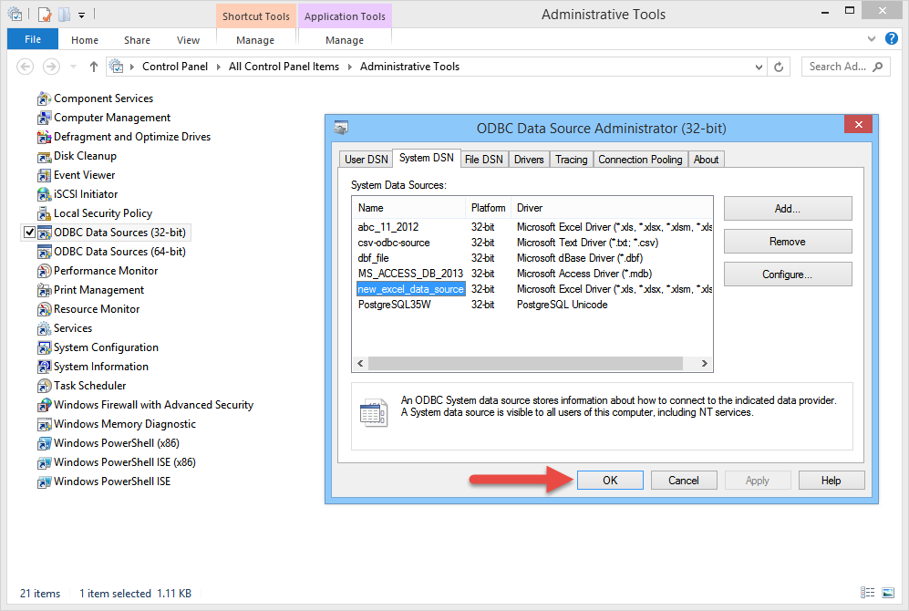Image resolution: width=909 pixels, height=611 pixels.
Task: Open the Home ribbon tab
Action: click(x=85, y=40)
